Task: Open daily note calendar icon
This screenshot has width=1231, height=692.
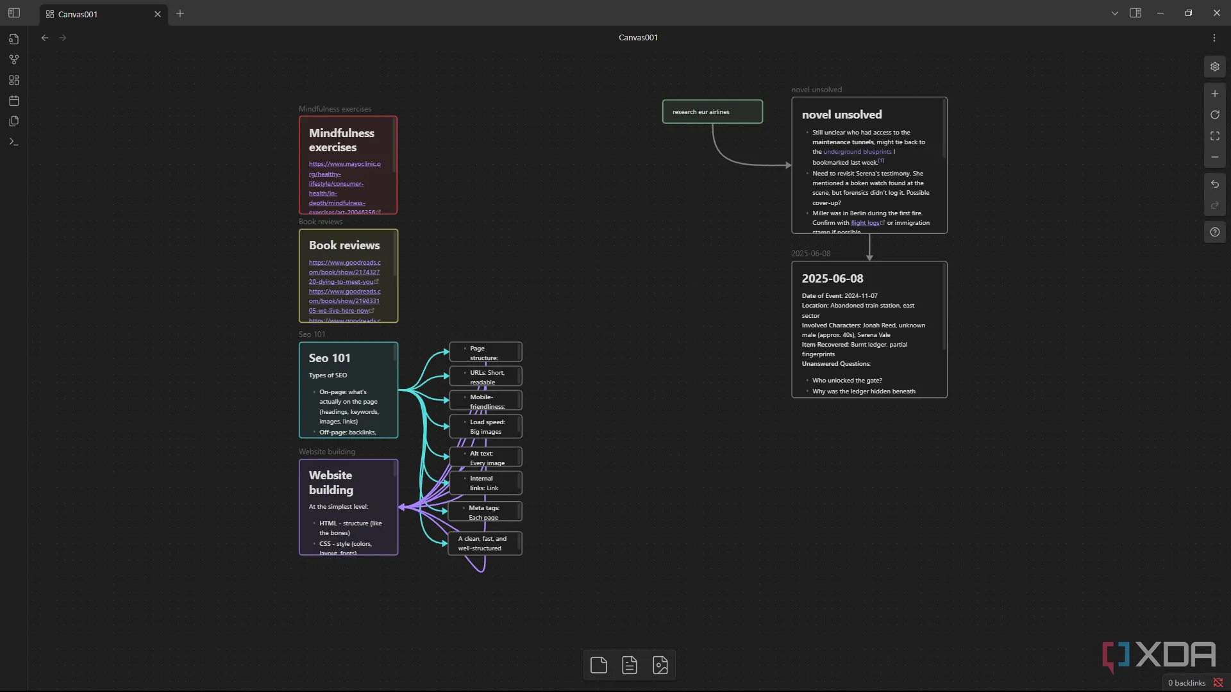Action: (14, 101)
